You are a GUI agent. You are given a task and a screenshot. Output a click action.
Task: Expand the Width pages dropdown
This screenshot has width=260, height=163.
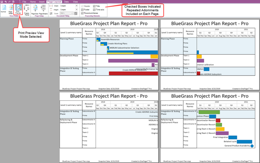coord(77,6)
